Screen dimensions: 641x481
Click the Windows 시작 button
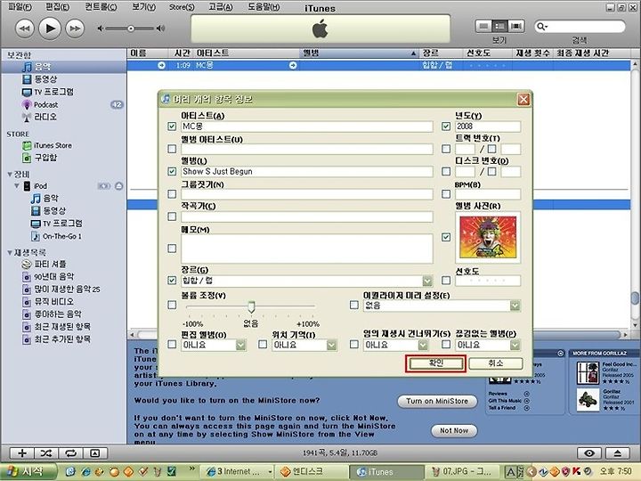[27, 472]
